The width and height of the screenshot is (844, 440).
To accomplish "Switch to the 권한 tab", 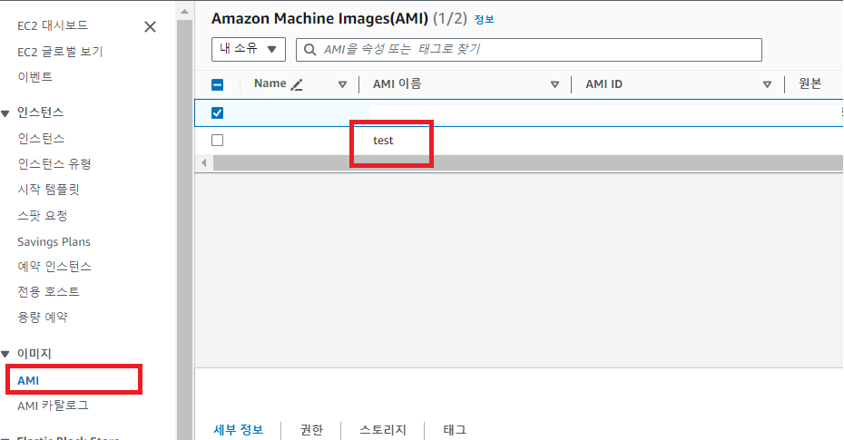I will pos(311,430).
